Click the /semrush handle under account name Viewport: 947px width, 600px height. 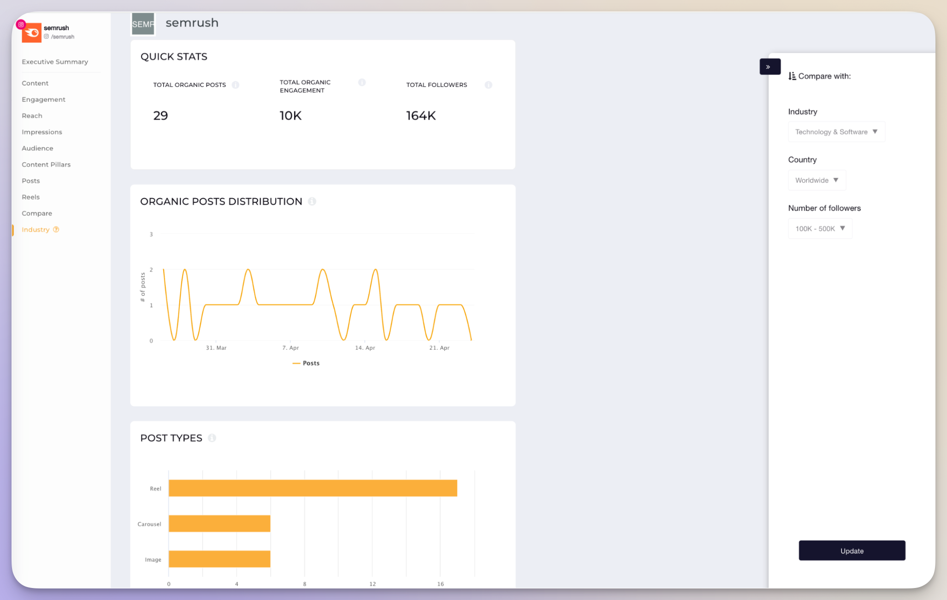pyautogui.click(x=63, y=36)
